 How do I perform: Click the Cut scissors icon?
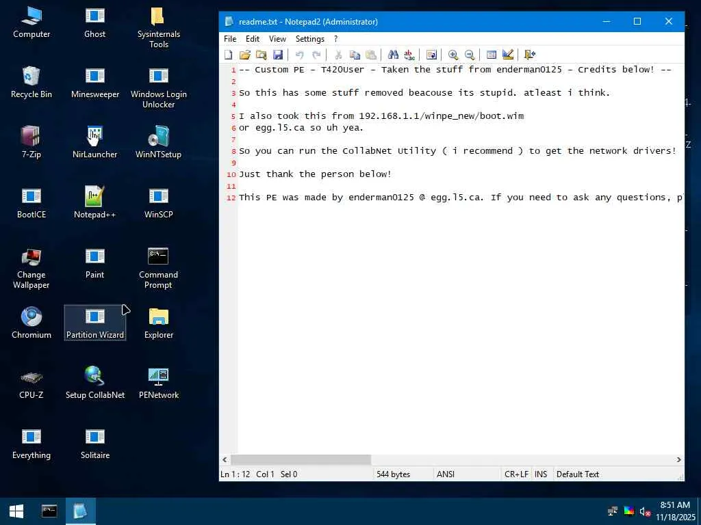point(338,55)
